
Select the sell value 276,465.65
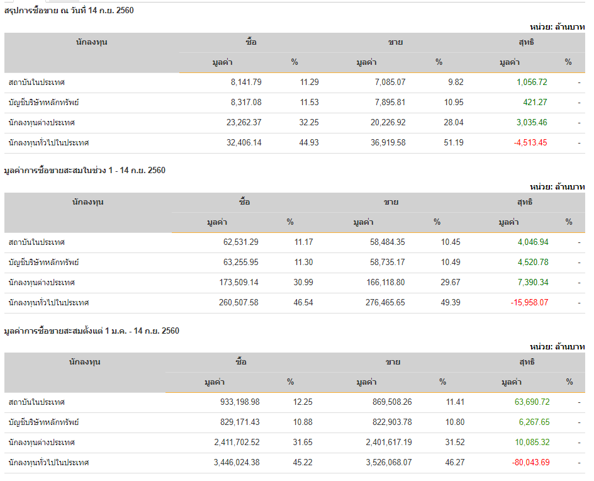click(x=385, y=302)
